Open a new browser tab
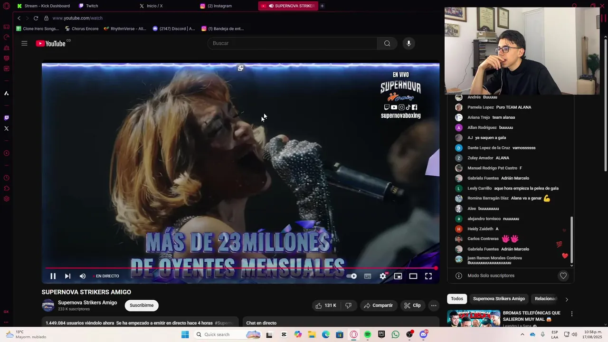 click(x=322, y=6)
